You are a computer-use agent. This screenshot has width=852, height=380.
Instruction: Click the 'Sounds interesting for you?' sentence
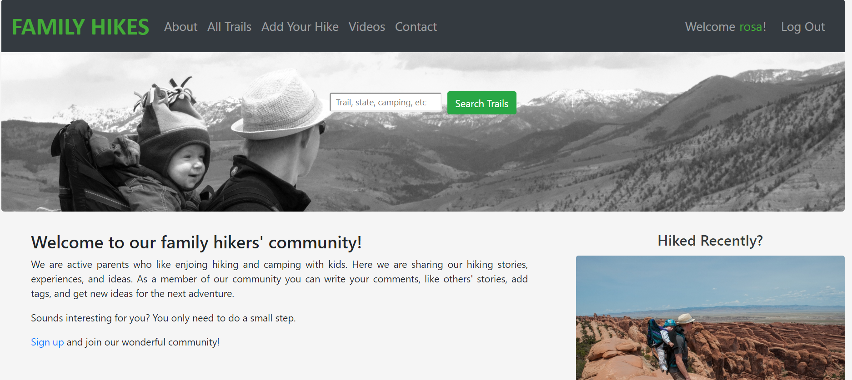tap(163, 318)
